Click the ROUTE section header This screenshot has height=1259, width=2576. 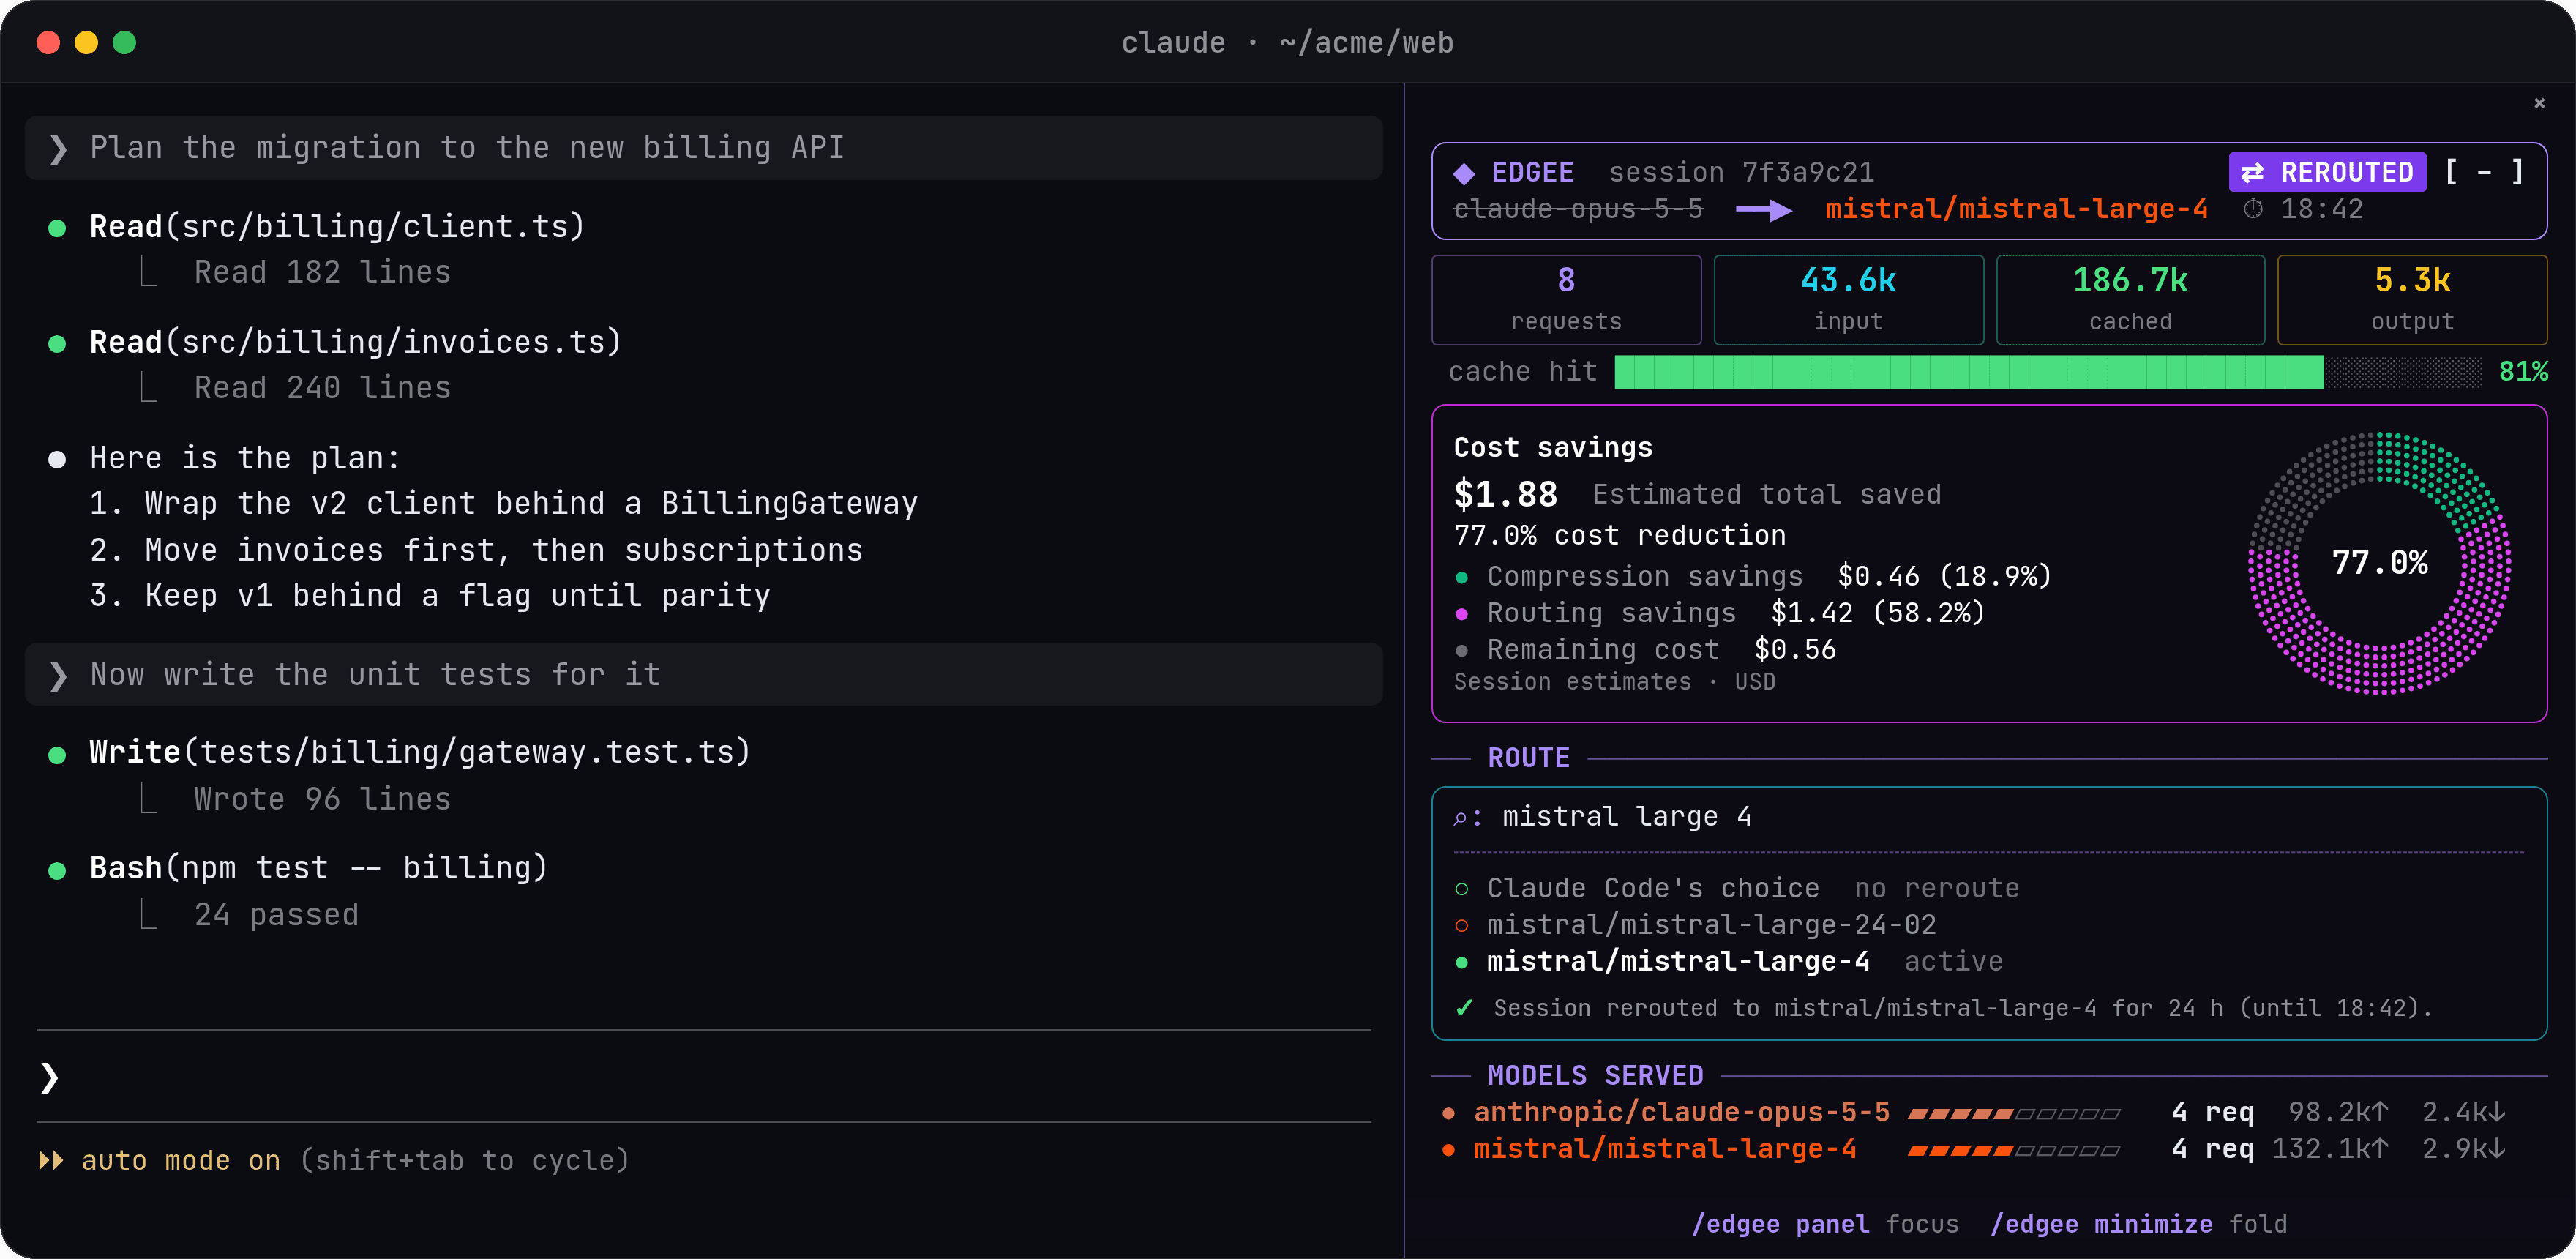point(1528,758)
